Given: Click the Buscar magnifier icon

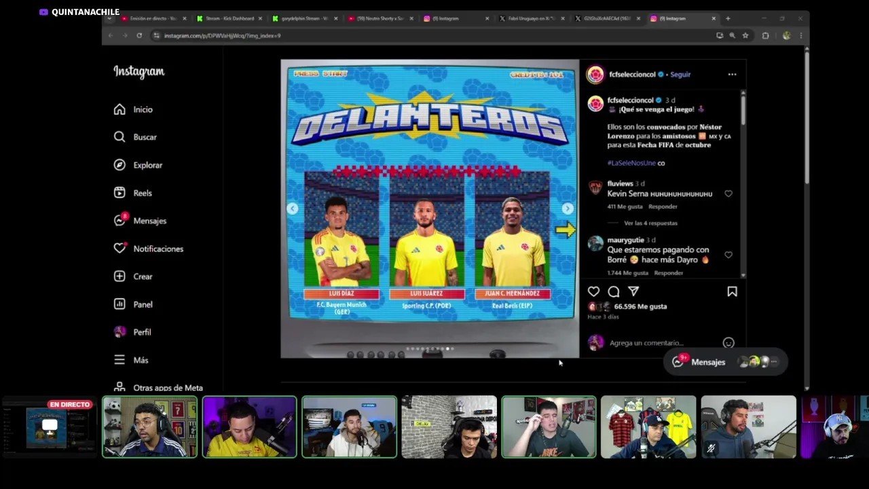Looking at the screenshot, I should (119, 137).
